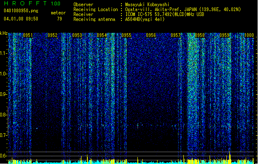Click the 0953 time marker

click(77, 35)
